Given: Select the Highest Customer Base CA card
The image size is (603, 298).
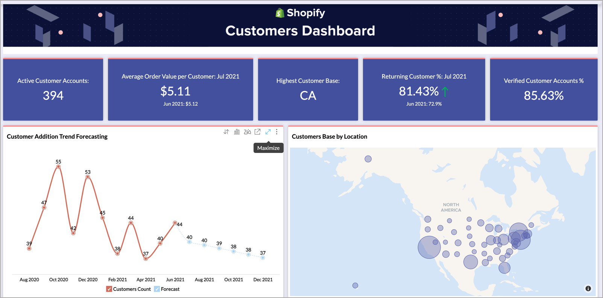Looking at the screenshot, I should click(x=308, y=89).
